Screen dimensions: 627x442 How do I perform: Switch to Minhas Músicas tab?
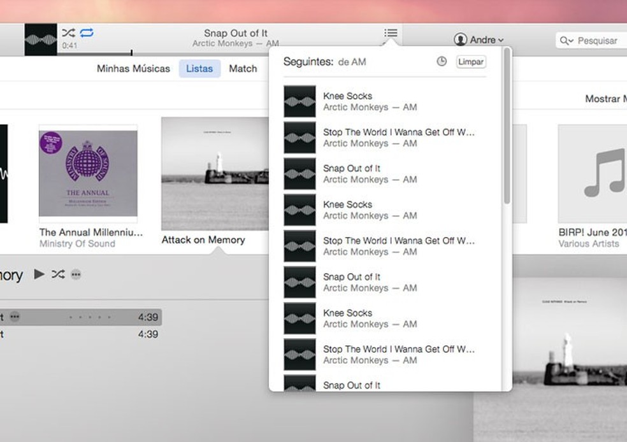[133, 69]
